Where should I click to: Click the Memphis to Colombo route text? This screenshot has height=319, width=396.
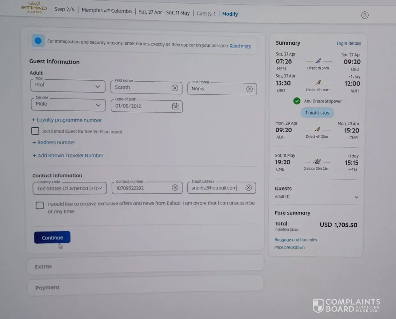106,11
